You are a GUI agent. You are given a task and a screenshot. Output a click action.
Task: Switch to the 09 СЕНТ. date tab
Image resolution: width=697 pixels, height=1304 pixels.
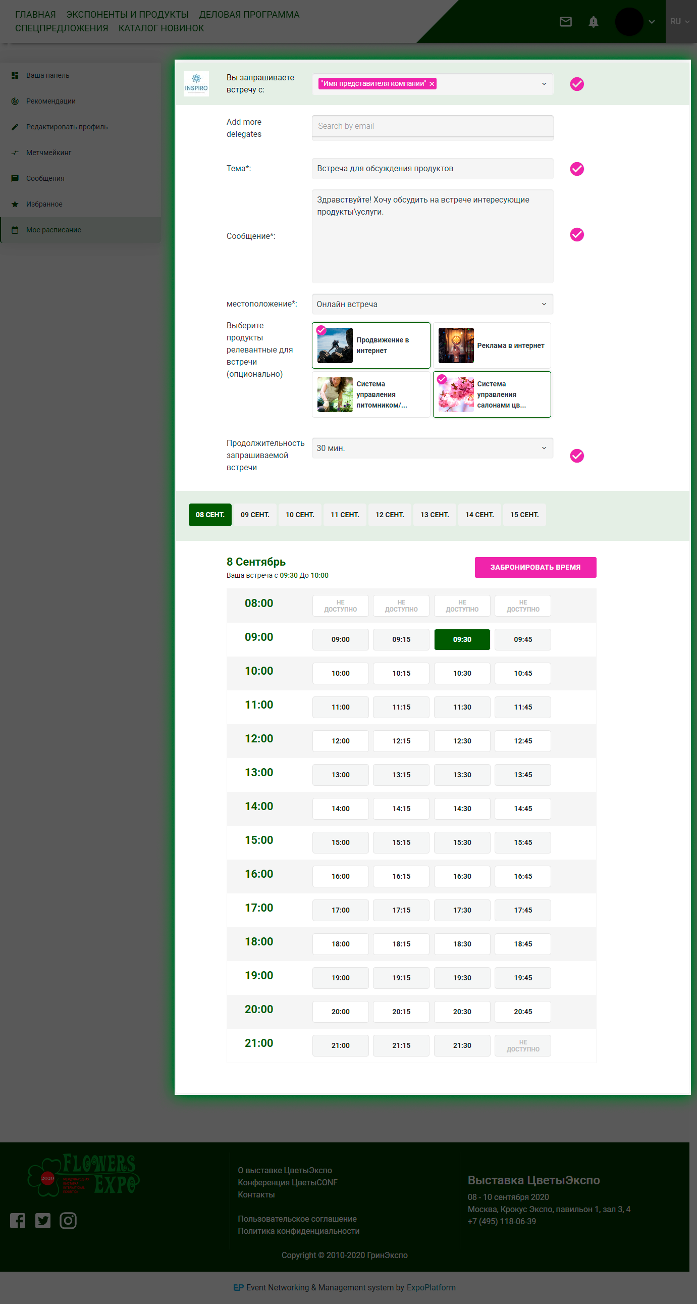tap(255, 515)
